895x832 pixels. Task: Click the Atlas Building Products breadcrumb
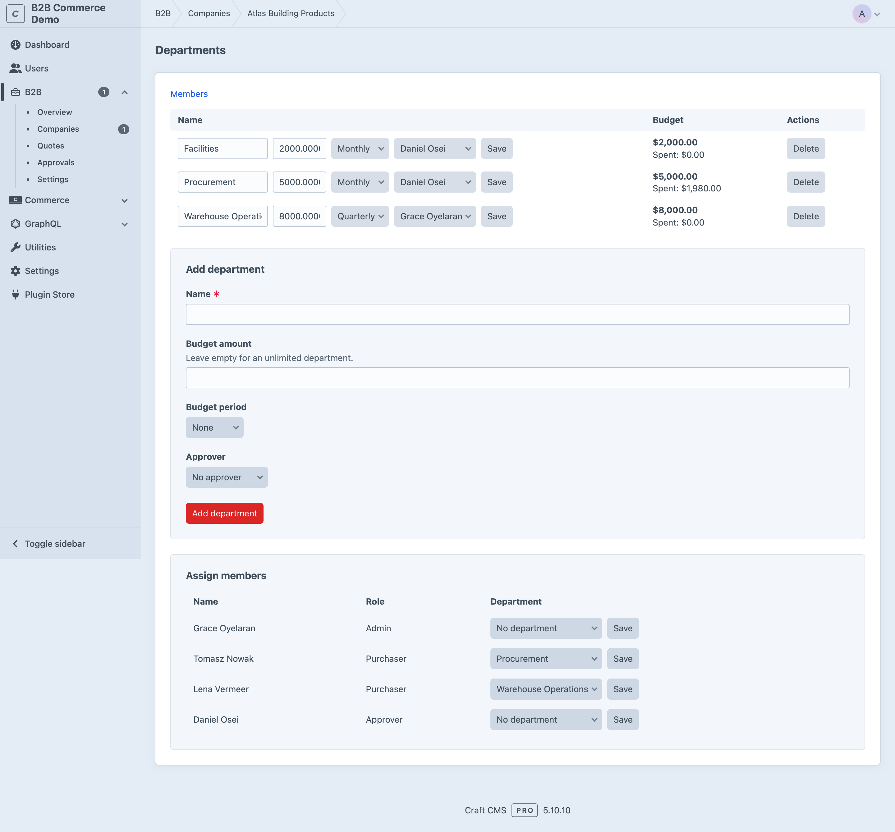point(291,13)
